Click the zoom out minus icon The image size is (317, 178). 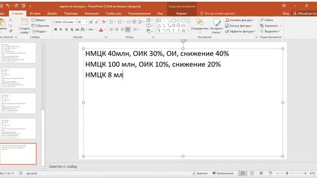tap(277, 174)
